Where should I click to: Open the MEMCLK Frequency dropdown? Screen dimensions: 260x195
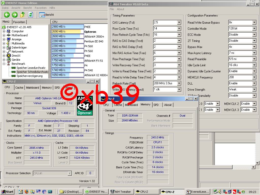tap(254, 77)
